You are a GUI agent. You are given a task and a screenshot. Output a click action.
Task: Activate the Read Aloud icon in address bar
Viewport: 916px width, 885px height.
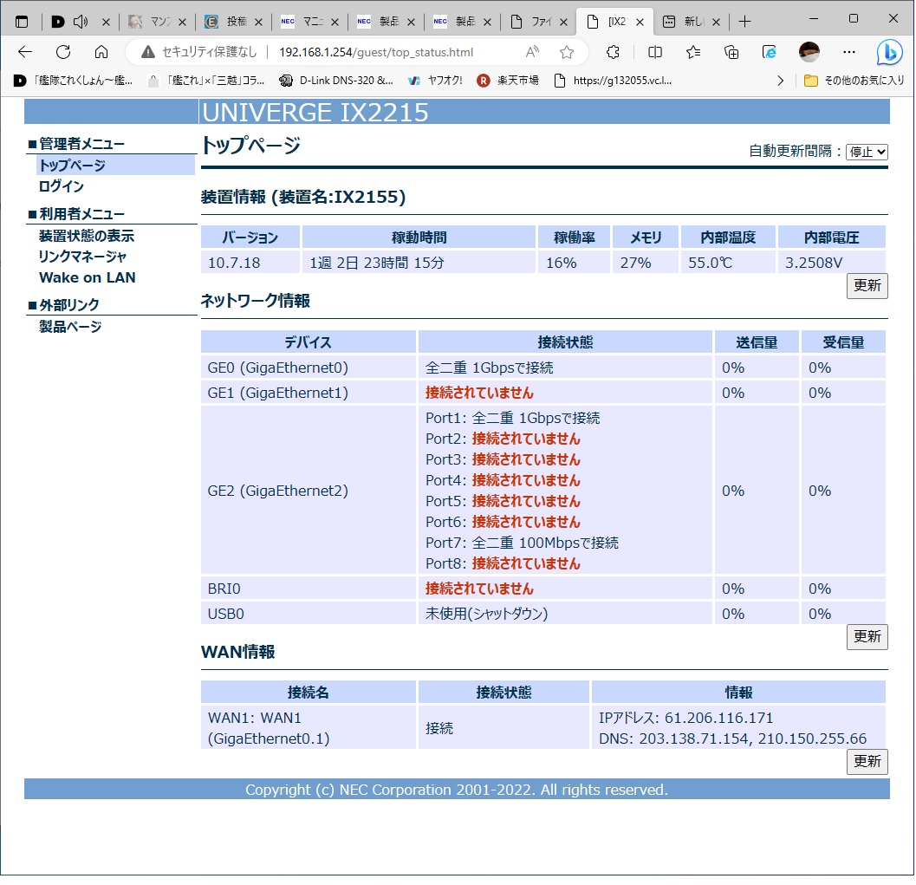(531, 52)
